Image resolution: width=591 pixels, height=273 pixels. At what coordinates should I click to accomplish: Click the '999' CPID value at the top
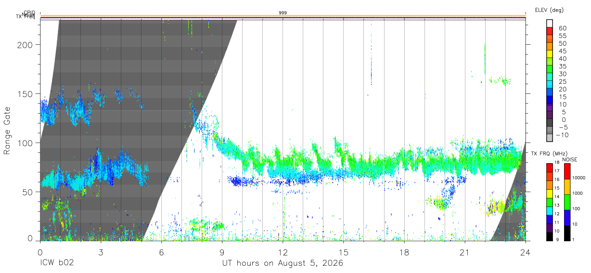click(283, 13)
